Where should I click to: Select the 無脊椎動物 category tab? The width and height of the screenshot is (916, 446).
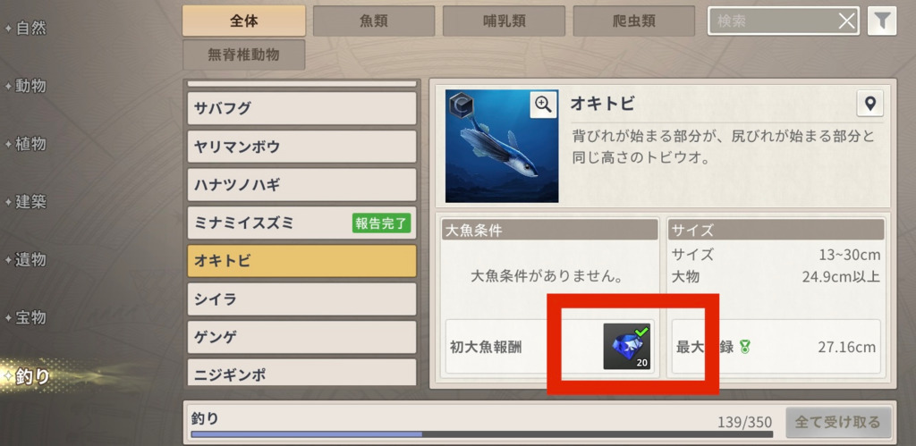coord(243,55)
